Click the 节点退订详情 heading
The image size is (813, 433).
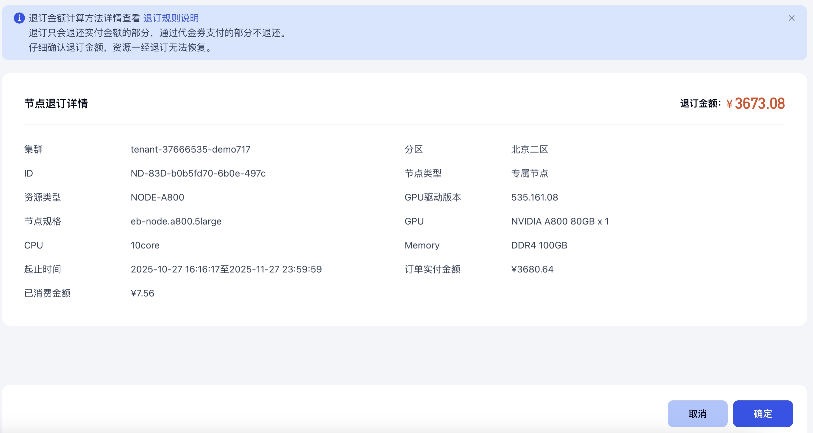click(56, 104)
